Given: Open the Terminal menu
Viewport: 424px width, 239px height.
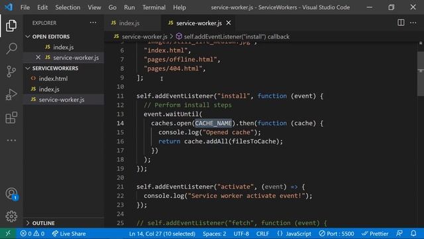Looking at the screenshot, I should pyautogui.click(x=154, y=7).
